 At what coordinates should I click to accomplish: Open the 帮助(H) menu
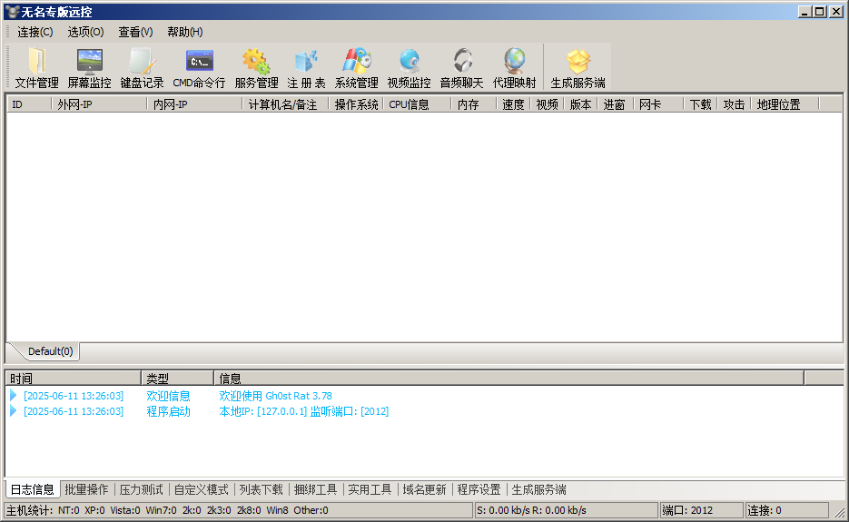point(184,32)
